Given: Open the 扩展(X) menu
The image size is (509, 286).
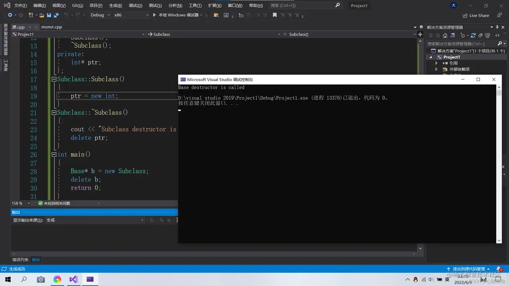Looking at the screenshot, I should click(x=214, y=5).
